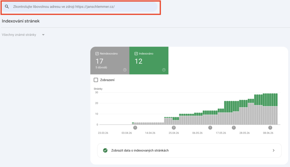Expand the Všechny známé stránky dropdown arrow
The image size is (290, 167).
pyautogui.click(x=43, y=35)
